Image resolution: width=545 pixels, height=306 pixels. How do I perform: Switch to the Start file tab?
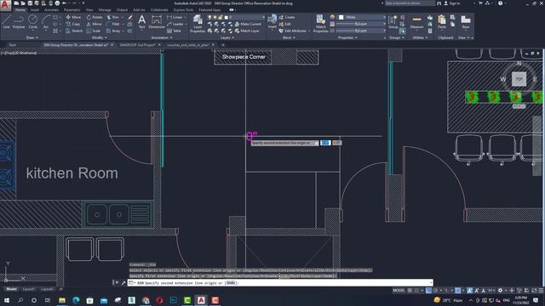click(x=13, y=45)
